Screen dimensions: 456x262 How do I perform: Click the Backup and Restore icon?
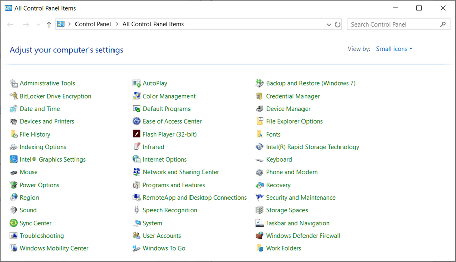pyautogui.click(x=260, y=83)
